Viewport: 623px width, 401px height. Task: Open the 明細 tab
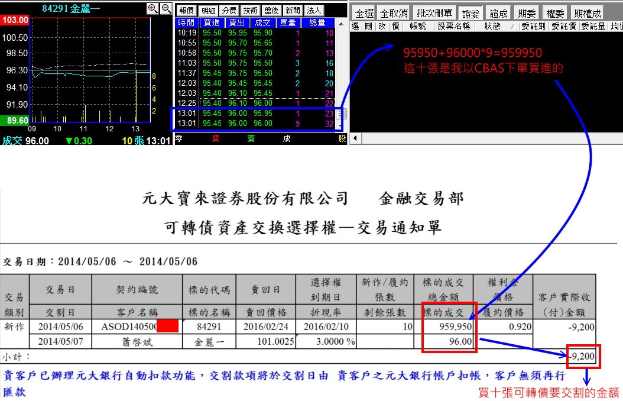pyautogui.click(x=208, y=10)
